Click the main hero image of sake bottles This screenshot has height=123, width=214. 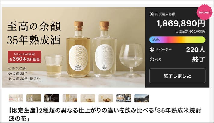(x=74, y=47)
